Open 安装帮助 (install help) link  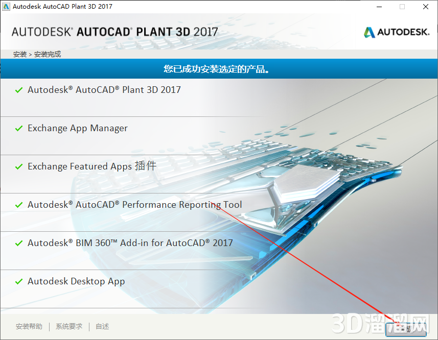click(x=29, y=326)
